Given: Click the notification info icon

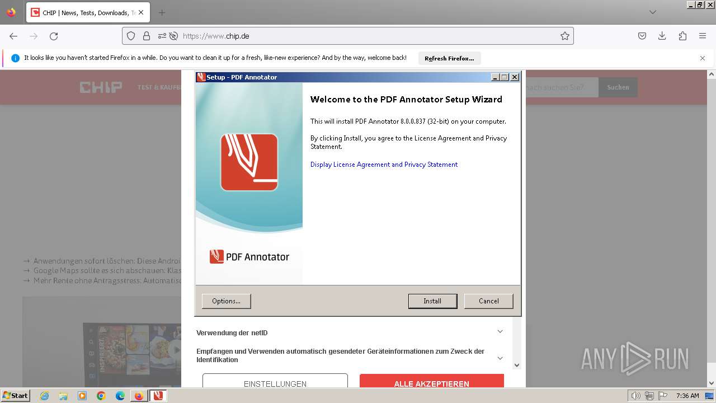Looking at the screenshot, I should [16, 58].
